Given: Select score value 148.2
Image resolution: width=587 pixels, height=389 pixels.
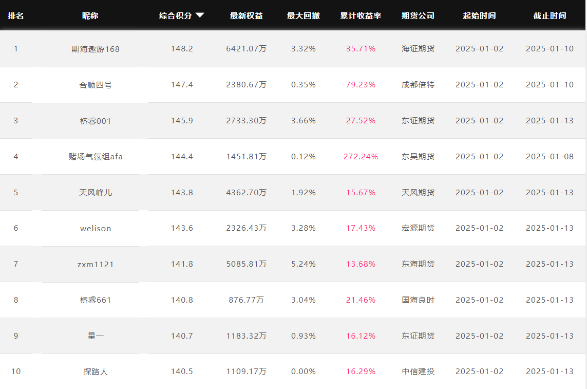Looking at the screenshot, I should pos(182,49).
